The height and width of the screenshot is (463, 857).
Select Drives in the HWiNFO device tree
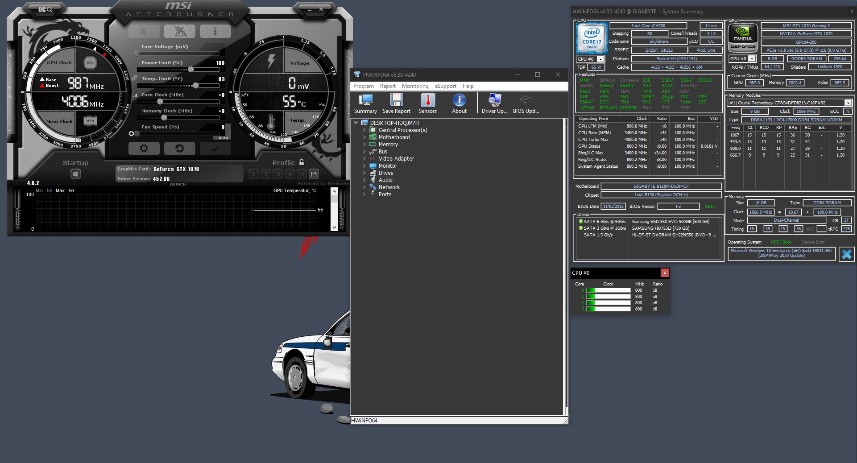386,173
